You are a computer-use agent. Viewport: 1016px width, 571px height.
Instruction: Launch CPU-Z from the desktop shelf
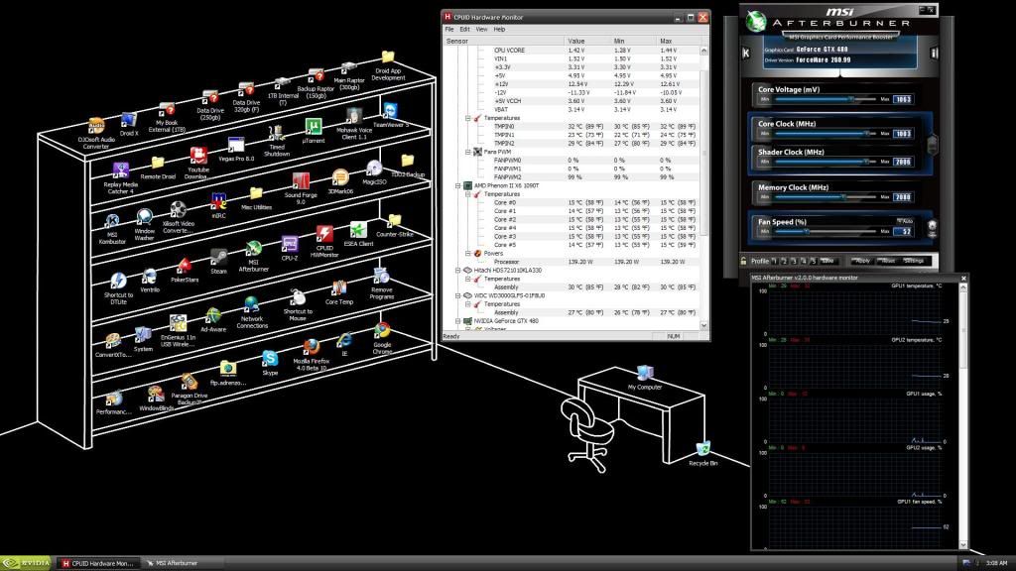[x=290, y=245]
